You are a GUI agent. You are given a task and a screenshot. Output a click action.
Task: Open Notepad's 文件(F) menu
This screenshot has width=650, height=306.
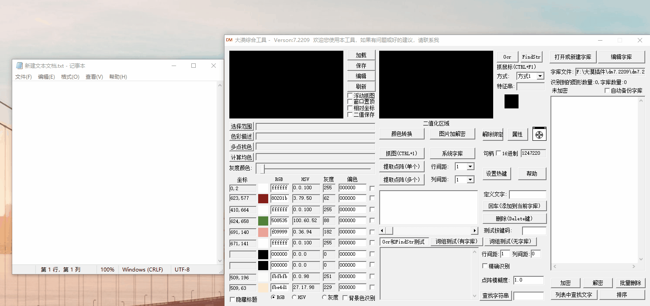[23, 77]
